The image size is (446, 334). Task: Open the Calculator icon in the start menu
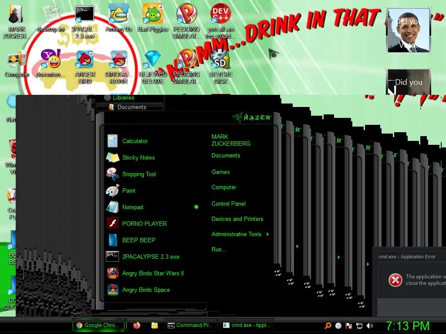click(x=113, y=141)
